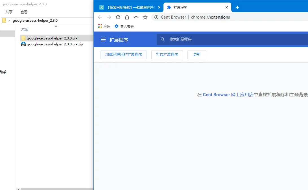Image resolution: width=308 pixels, height=190 pixels.
Task: Click the import bookmarks gear icon
Action: [117, 26]
